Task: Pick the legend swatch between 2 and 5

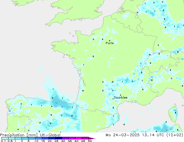Action: pos(25,138)
